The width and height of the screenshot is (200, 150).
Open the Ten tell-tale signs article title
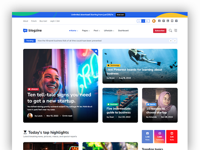(x=59, y=98)
